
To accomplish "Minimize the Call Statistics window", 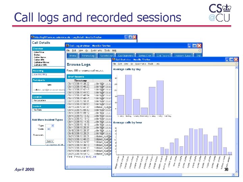I will click(x=227, y=59).
